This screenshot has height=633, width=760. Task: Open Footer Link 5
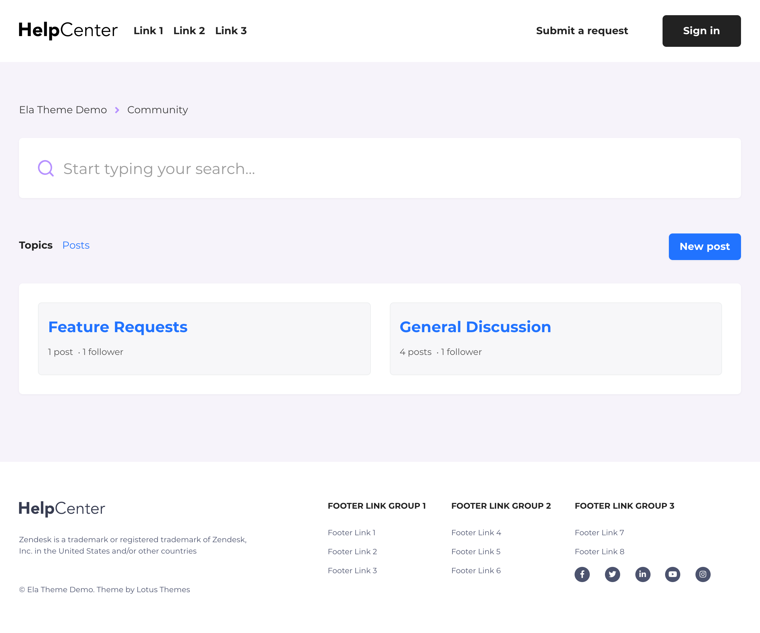(476, 552)
